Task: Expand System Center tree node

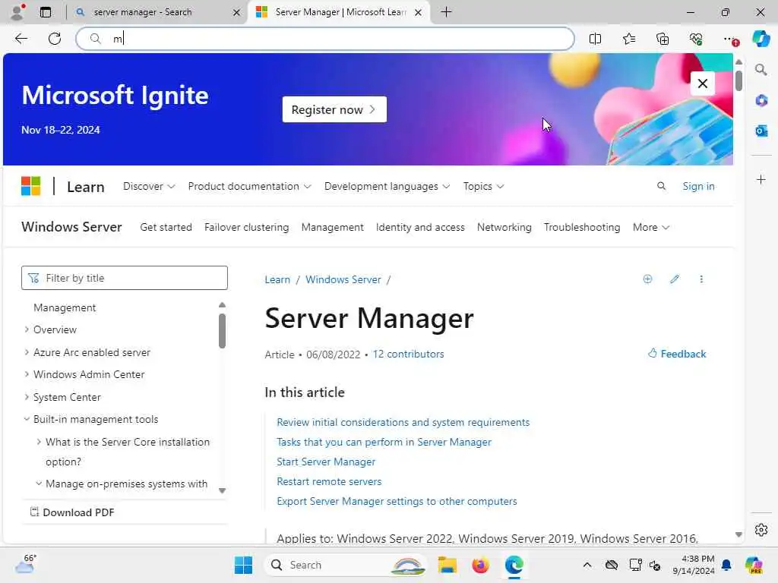Action: (x=27, y=396)
